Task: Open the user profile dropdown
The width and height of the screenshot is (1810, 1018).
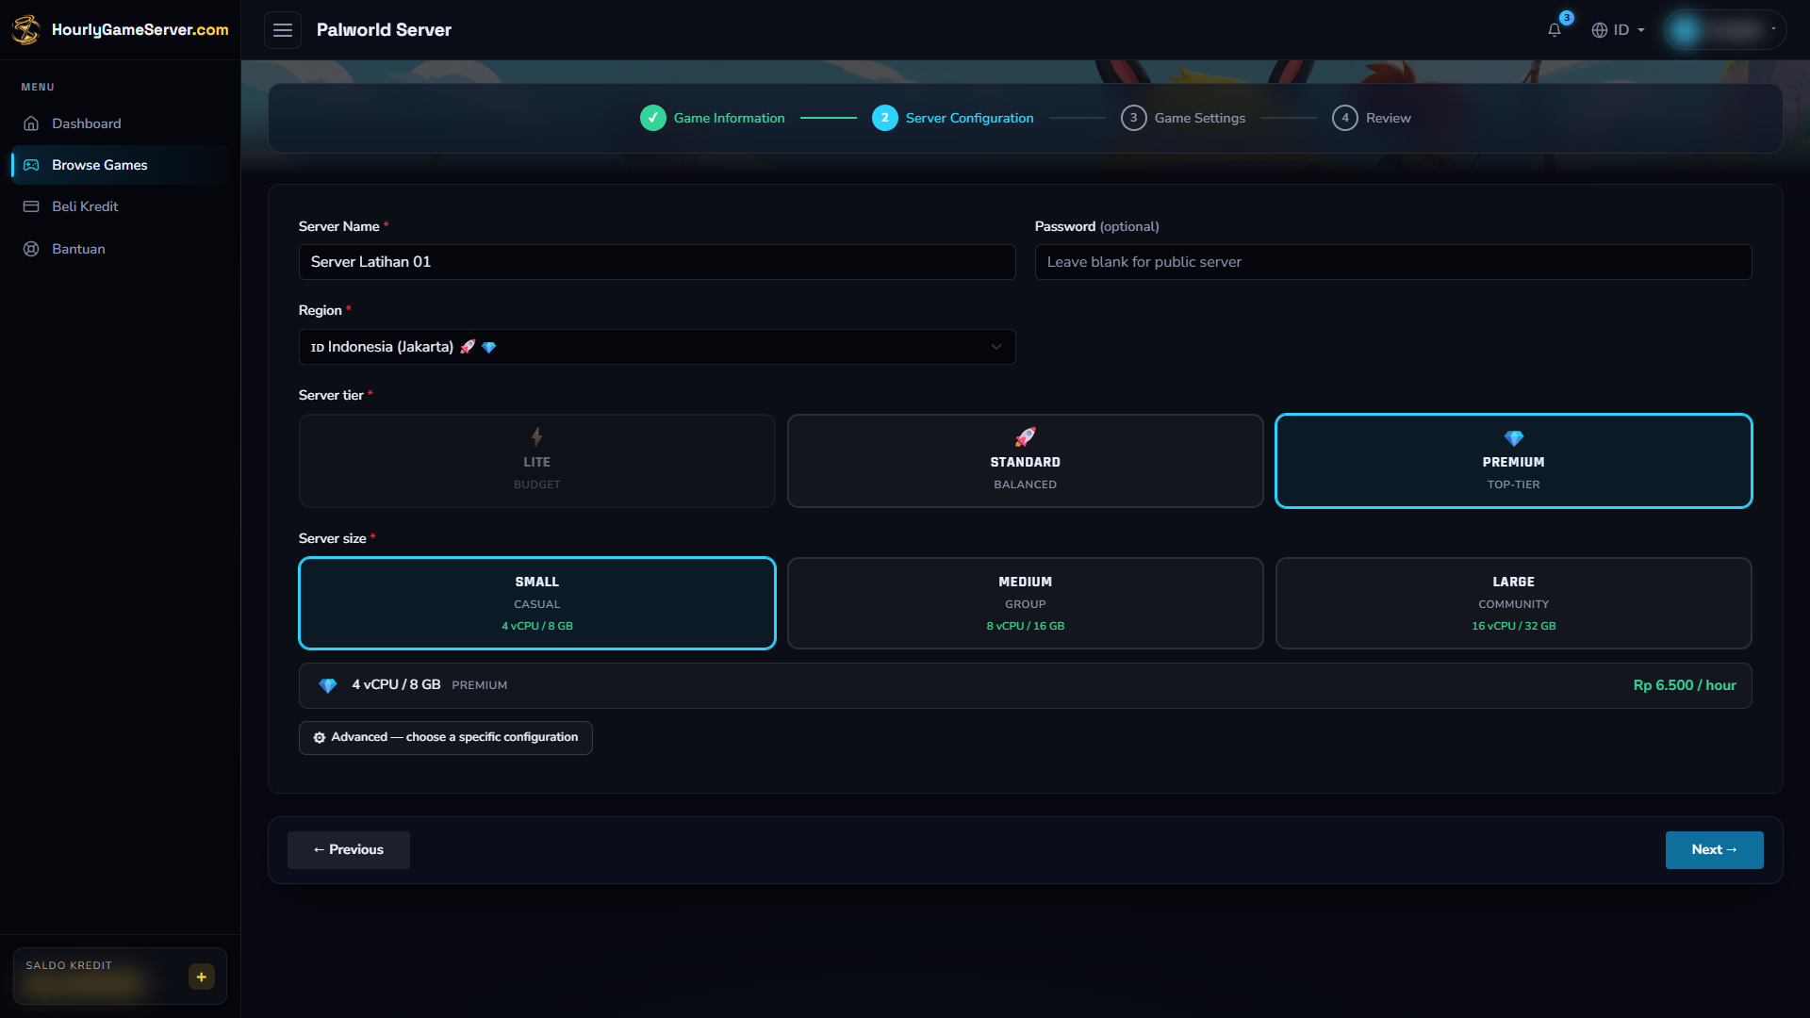Action: (1725, 30)
